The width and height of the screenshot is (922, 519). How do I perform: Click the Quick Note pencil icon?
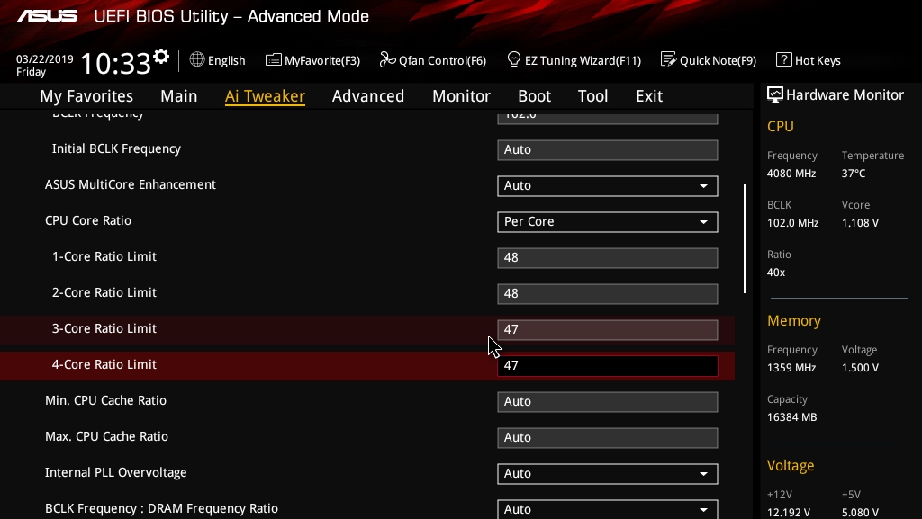coord(669,59)
